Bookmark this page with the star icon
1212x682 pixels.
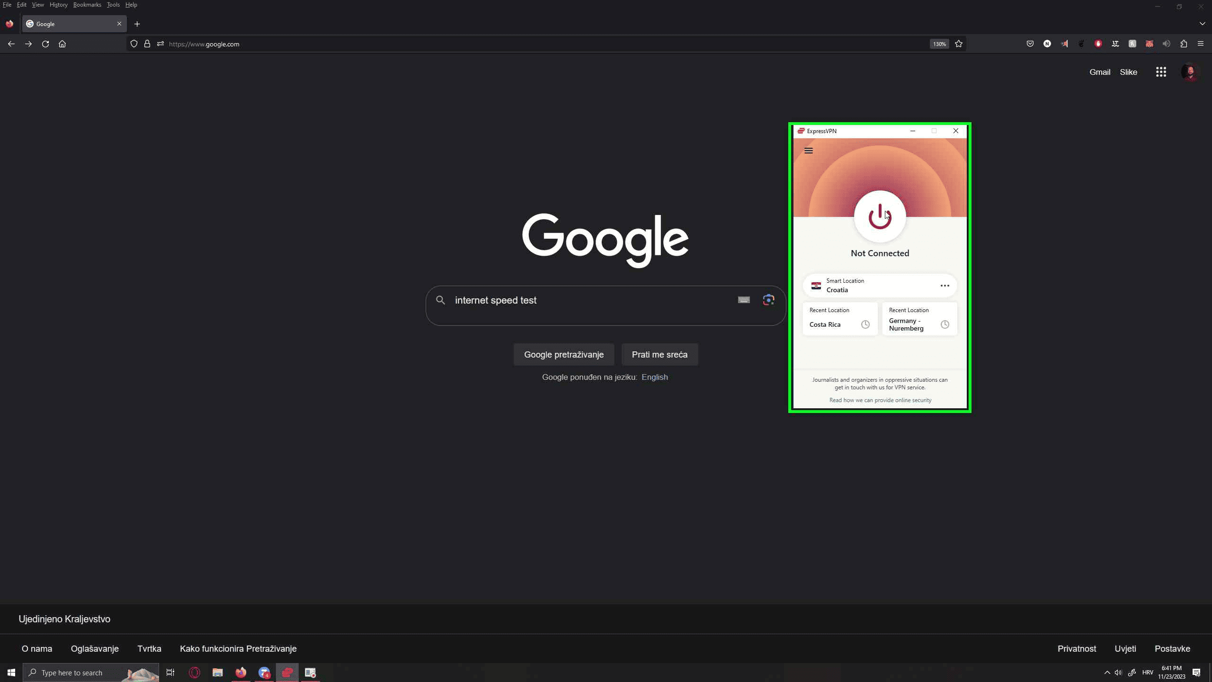(959, 44)
